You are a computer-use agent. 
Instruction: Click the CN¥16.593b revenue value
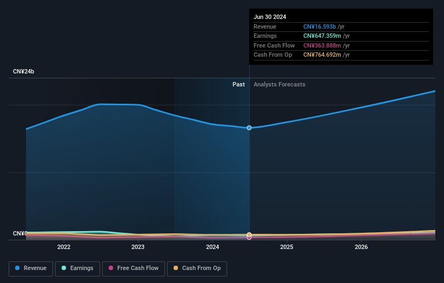(x=320, y=26)
